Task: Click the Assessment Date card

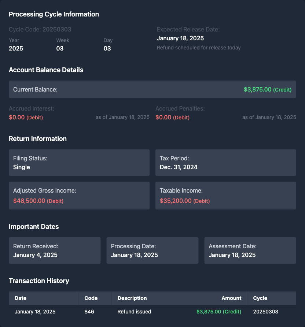Action: pos(250,250)
